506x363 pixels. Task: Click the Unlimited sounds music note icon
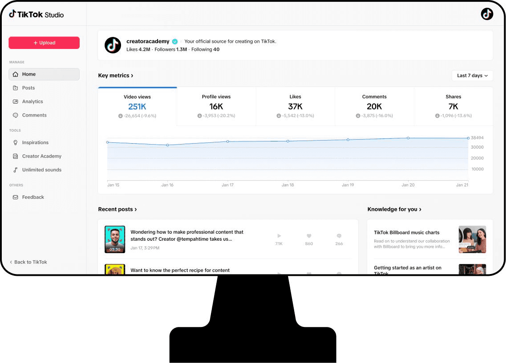[x=15, y=170]
